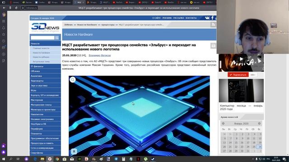Open the Mail app on taskbar

point(72,159)
